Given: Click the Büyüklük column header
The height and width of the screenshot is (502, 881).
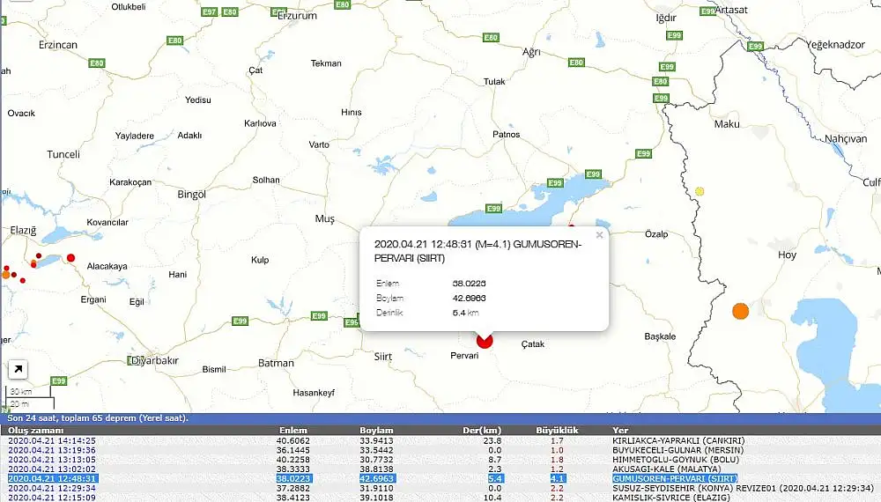Looking at the screenshot, I should tap(557, 430).
